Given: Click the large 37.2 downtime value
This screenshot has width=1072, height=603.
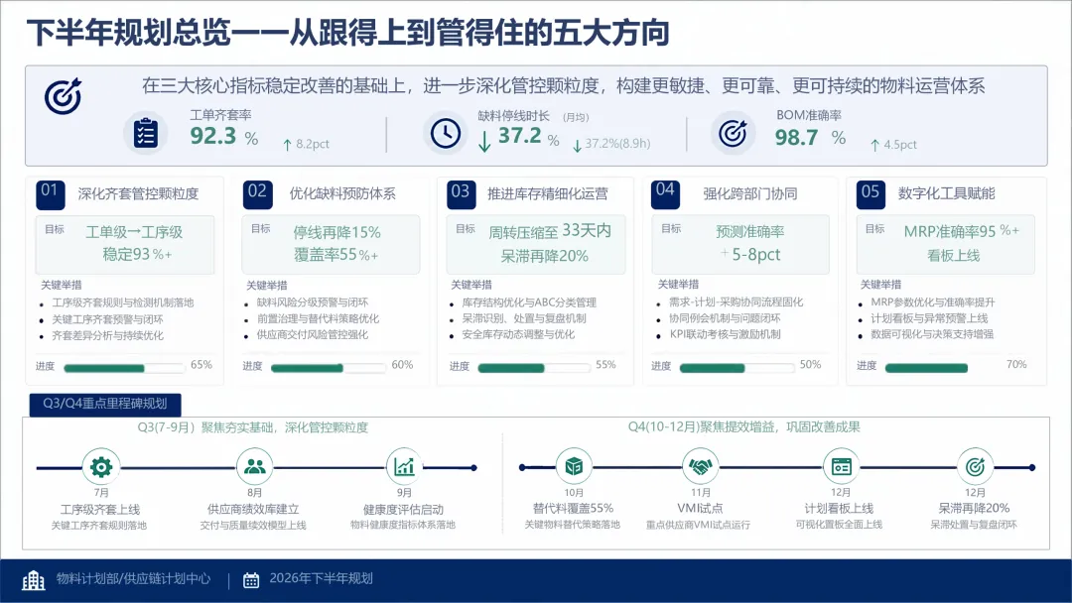Looking at the screenshot, I should coord(519,136).
